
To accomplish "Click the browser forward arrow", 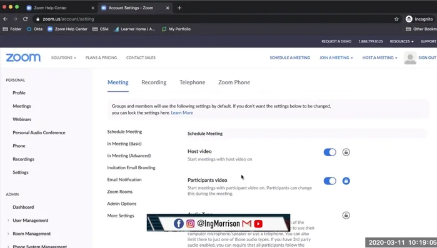I will tap(16, 19).
